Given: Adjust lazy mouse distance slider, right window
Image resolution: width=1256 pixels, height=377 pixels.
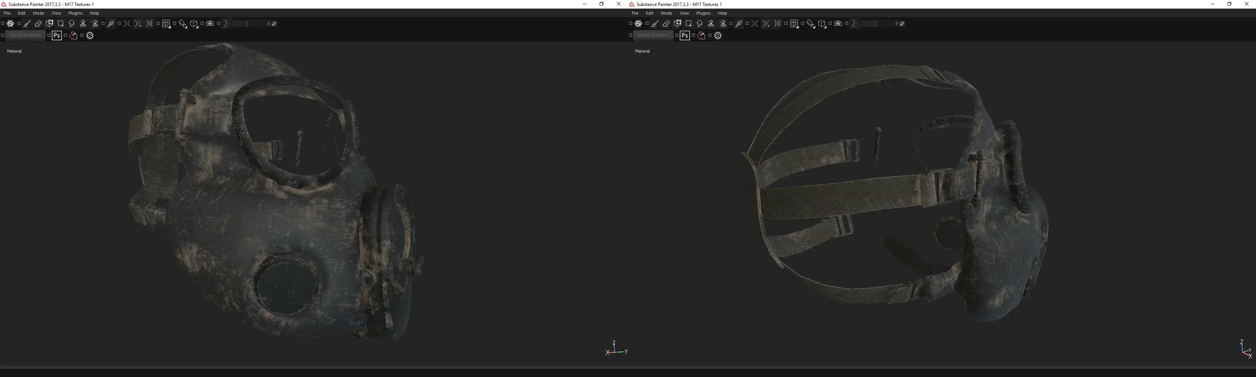Looking at the screenshot, I should pos(880,24).
